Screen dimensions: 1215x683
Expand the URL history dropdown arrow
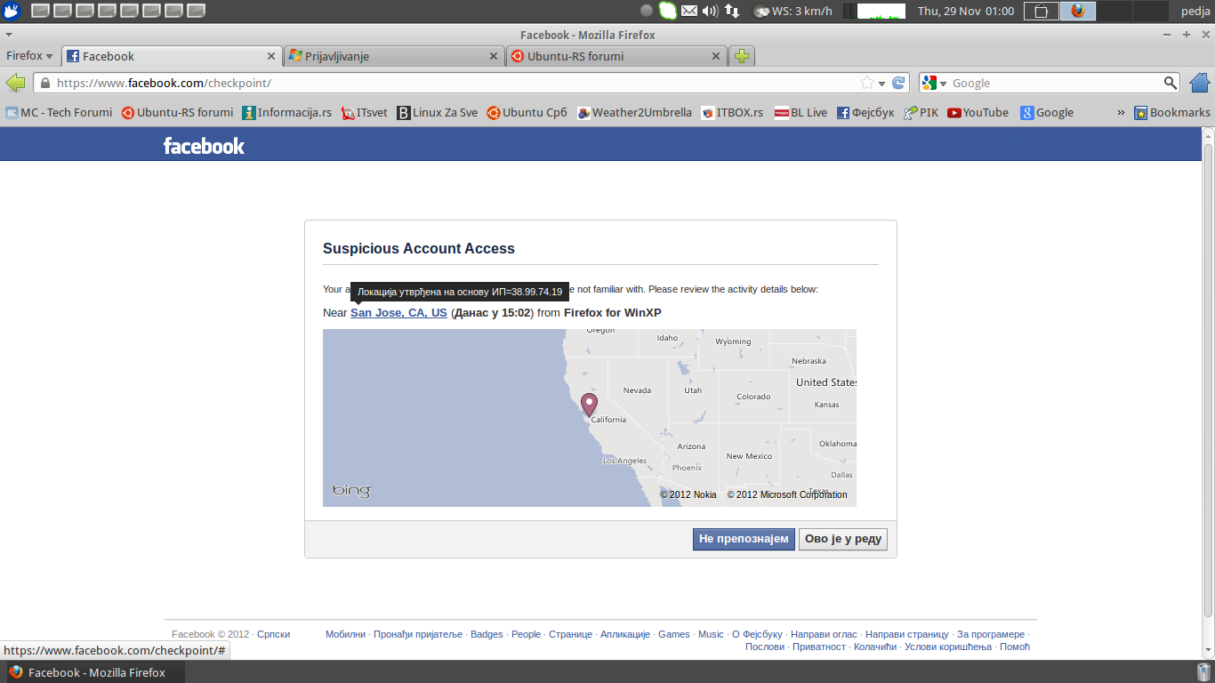(881, 84)
